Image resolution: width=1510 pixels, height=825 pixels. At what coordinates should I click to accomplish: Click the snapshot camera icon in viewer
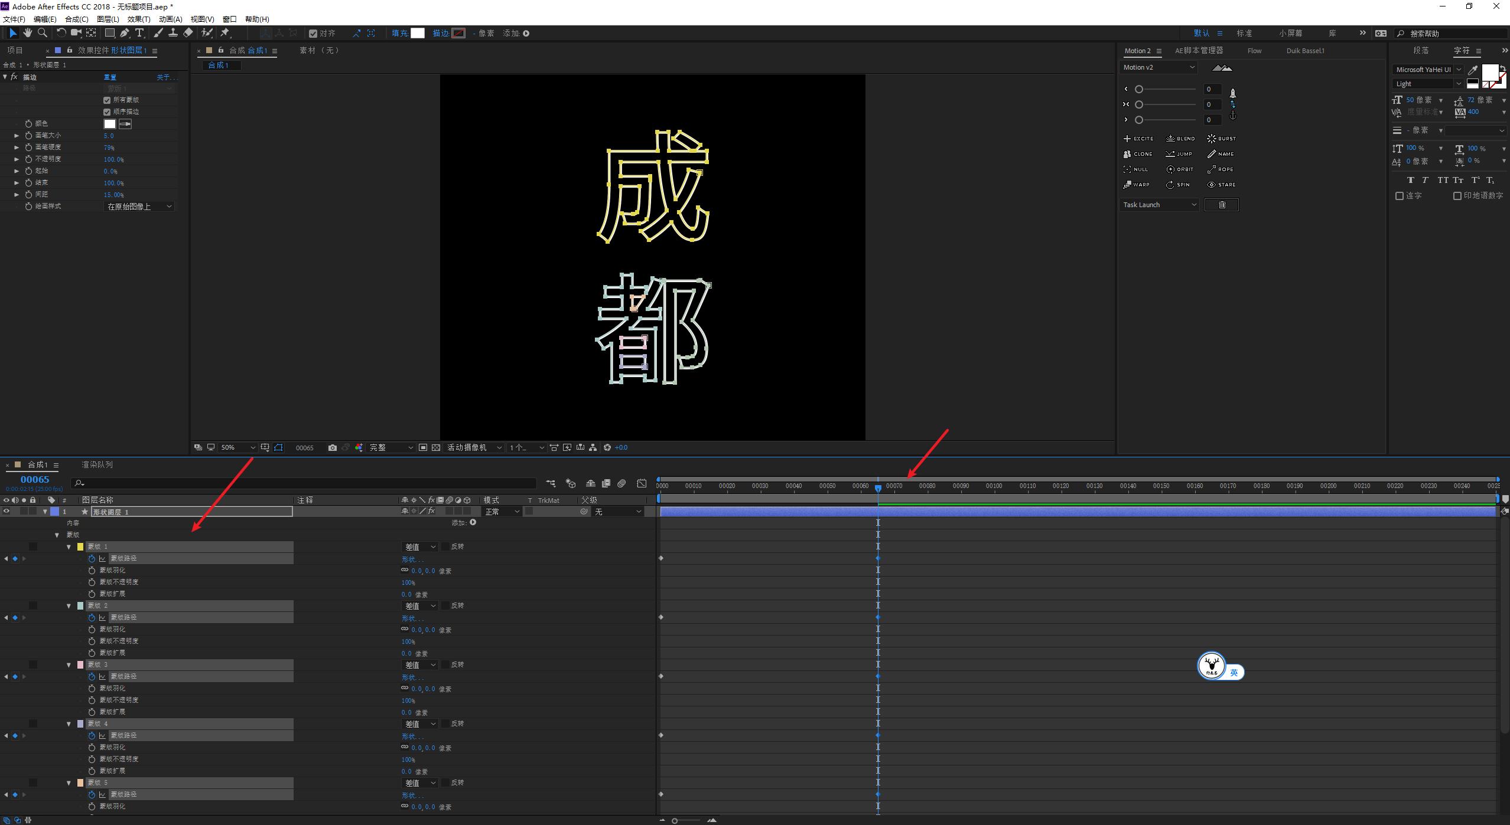point(333,448)
